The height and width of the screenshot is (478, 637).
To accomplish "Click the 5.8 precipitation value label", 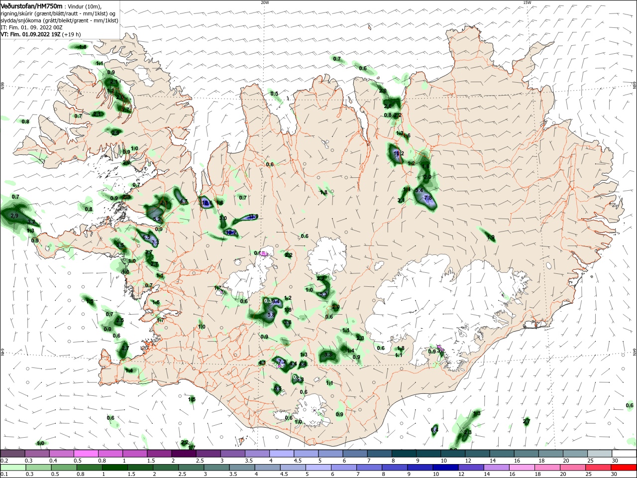I will pyautogui.click(x=271, y=315).
